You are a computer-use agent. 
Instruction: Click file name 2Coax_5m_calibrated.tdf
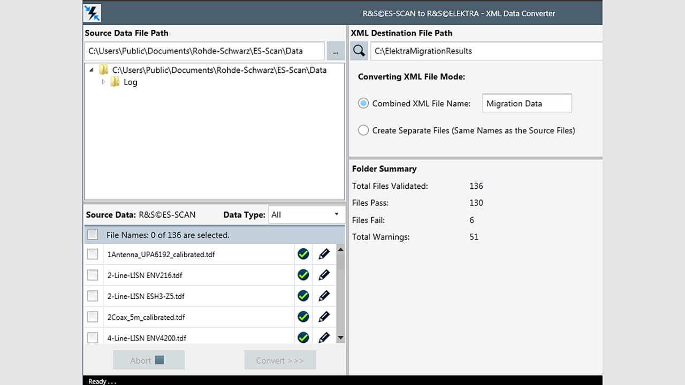[x=146, y=317]
